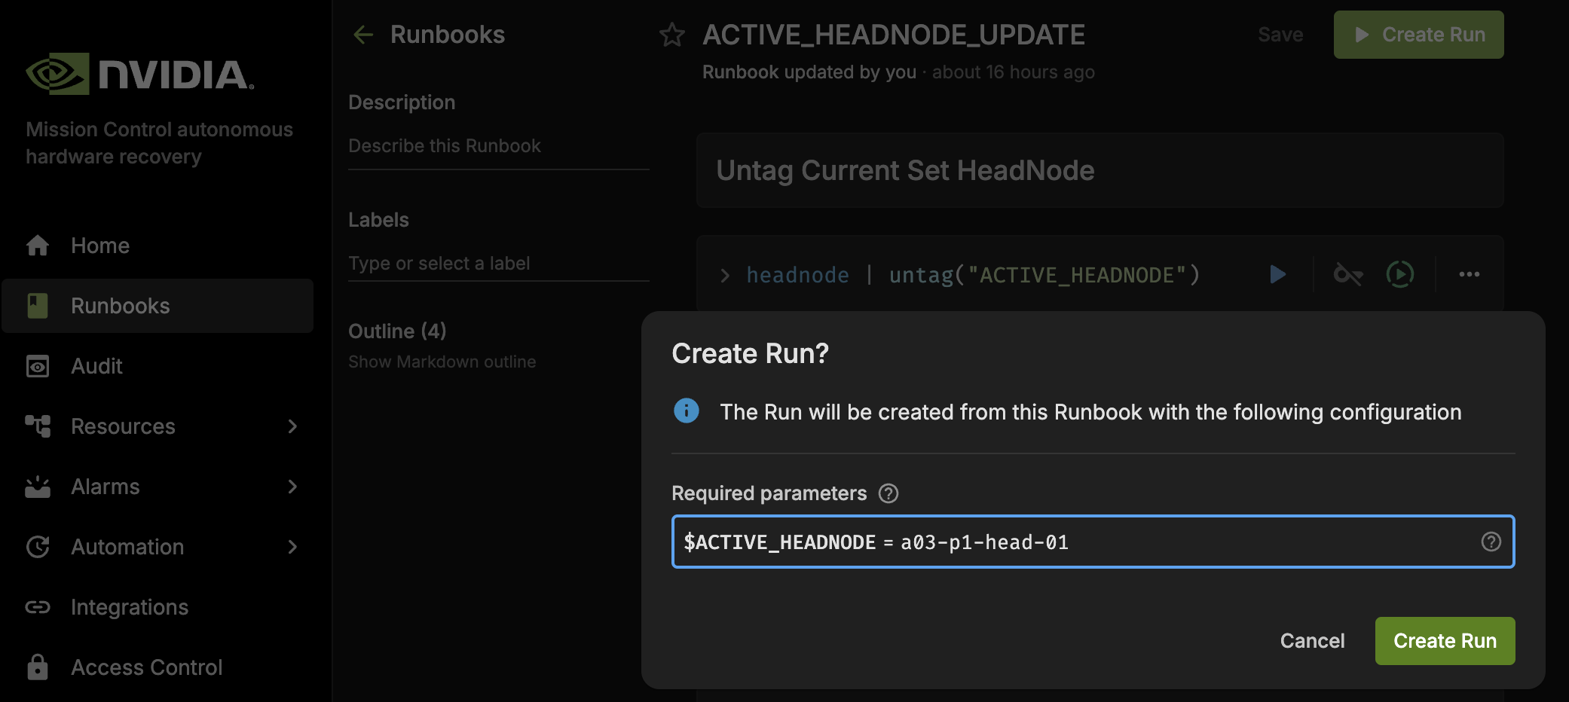This screenshot has width=1569, height=702.
Task: Open the cell's three-dot more menu
Action: pyautogui.click(x=1469, y=274)
